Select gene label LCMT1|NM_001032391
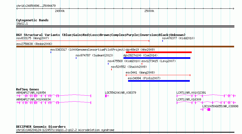The width and height of the screenshot is (242, 134). [191, 93]
